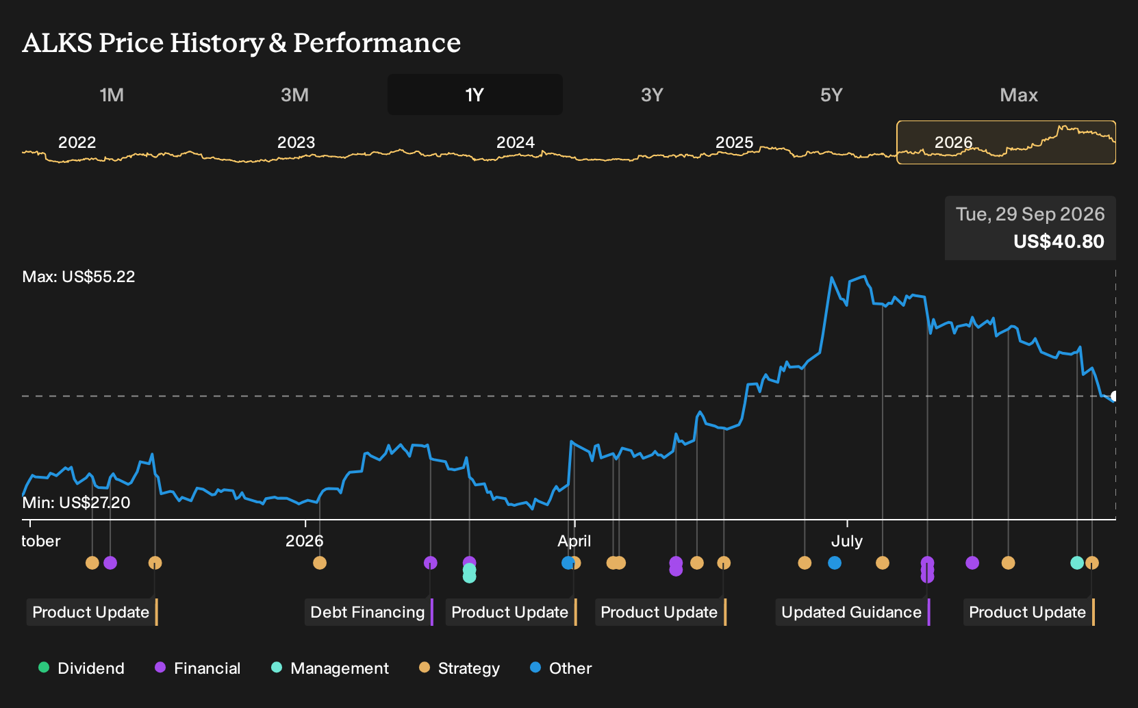Click the white current-price dot on the line

(x=1115, y=396)
